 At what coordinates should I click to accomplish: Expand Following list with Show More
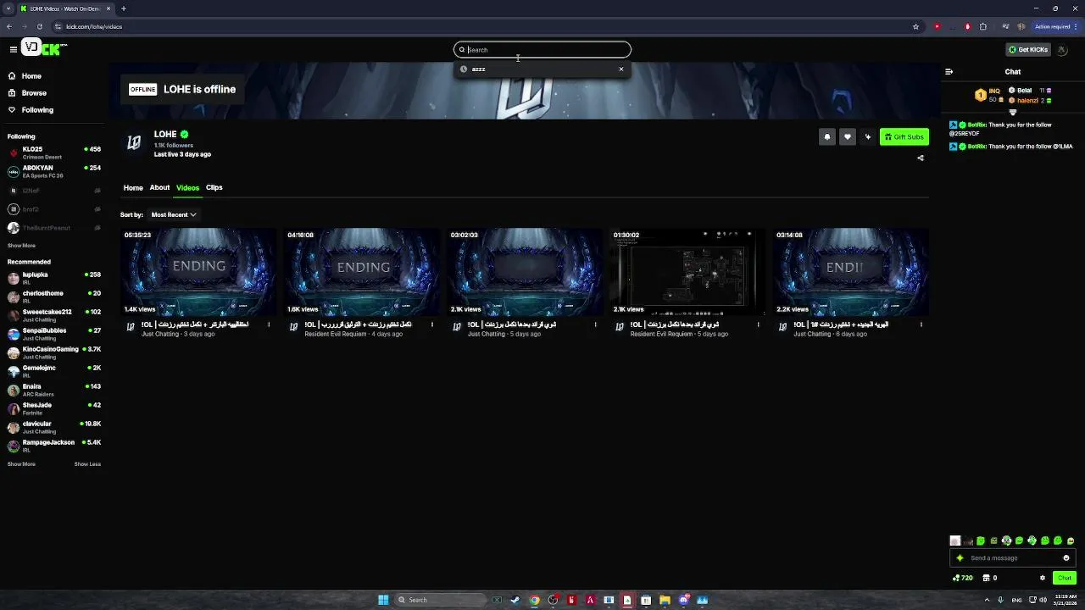pyautogui.click(x=21, y=246)
